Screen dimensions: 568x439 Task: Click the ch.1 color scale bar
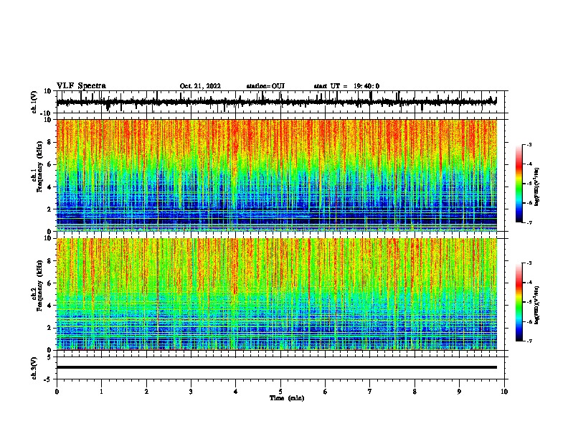[519, 184]
